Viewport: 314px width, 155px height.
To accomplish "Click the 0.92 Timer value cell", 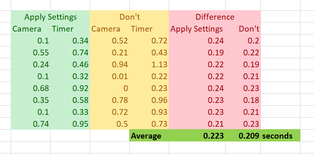I will [70, 88].
